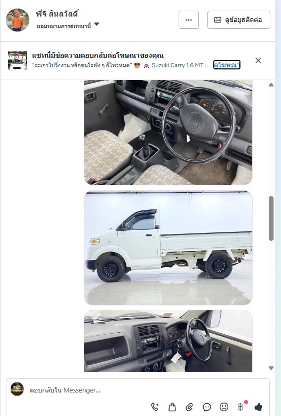Open the view ad link
This screenshot has width=281, height=416.
pyautogui.click(x=227, y=65)
